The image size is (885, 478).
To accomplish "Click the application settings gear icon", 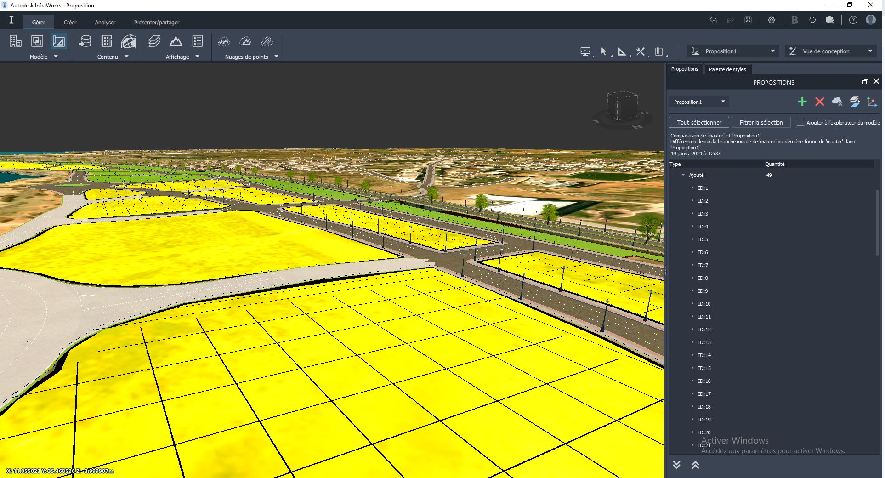I will click(x=771, y=20).
